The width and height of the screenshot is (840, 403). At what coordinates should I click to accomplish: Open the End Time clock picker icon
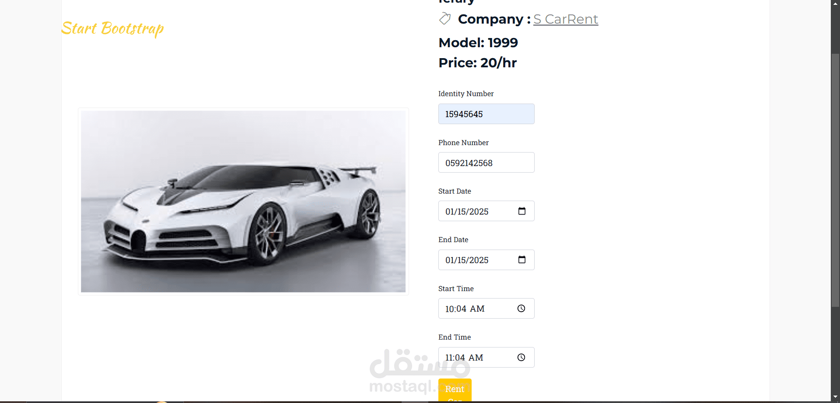521,358
